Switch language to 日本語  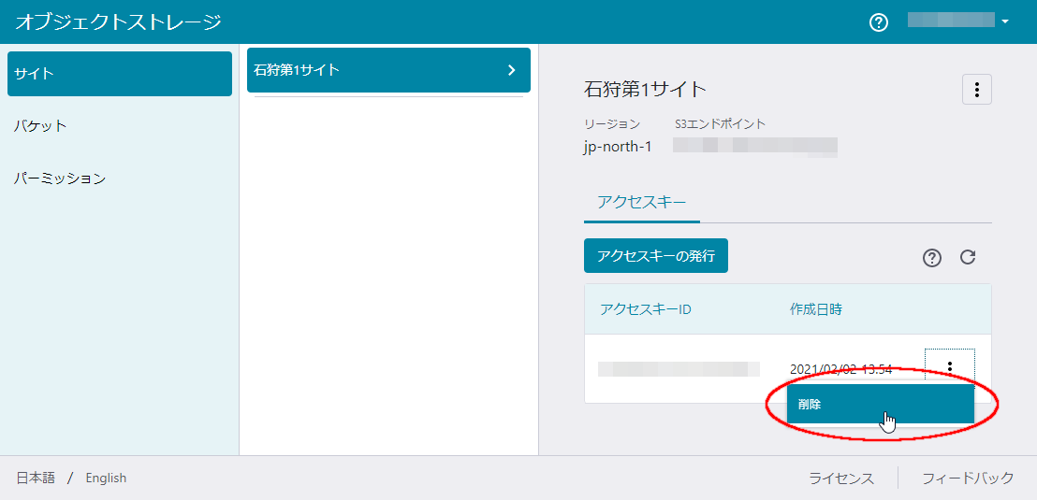click(x=36, y=478)
